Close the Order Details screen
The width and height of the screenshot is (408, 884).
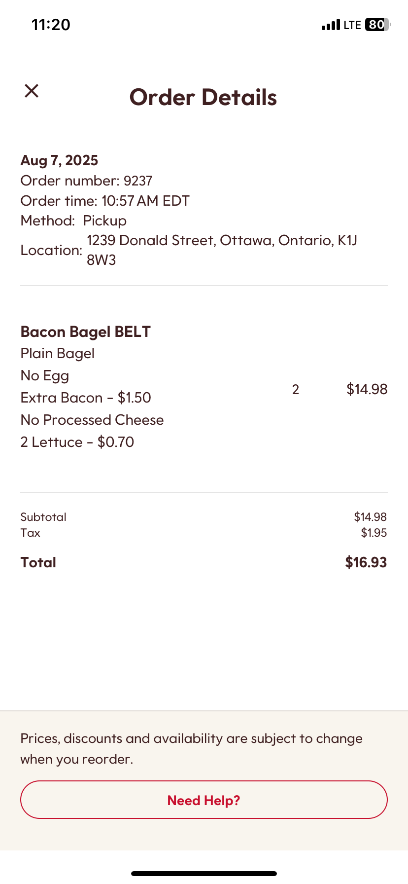point(32,91)
